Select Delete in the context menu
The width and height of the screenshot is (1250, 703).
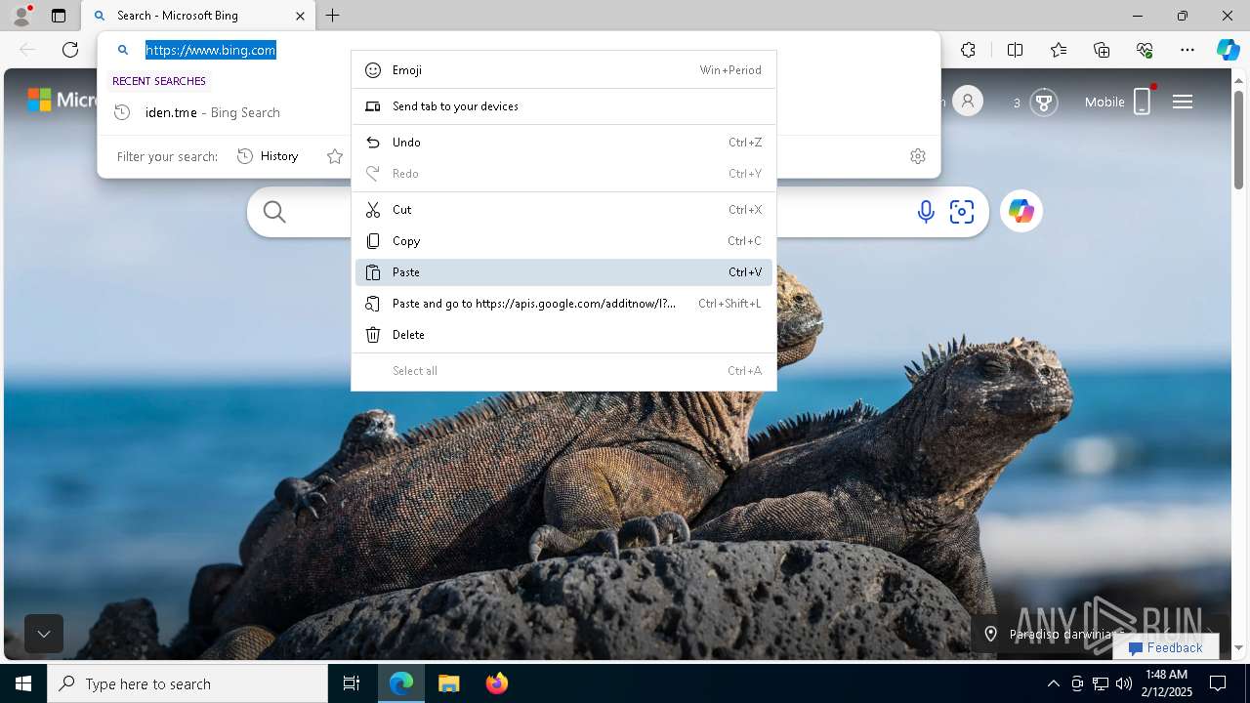(x=563, y=335)
